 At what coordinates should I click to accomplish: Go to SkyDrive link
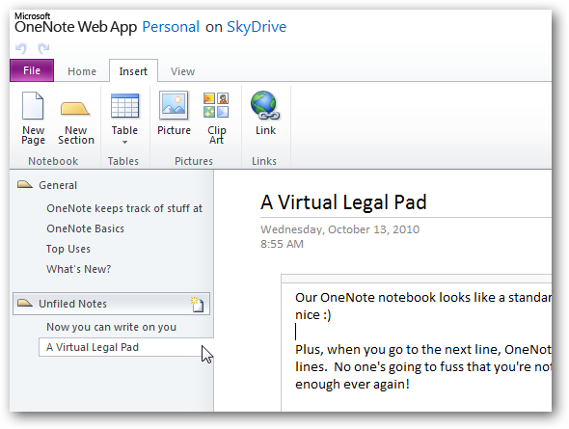[x=257, y=27]
